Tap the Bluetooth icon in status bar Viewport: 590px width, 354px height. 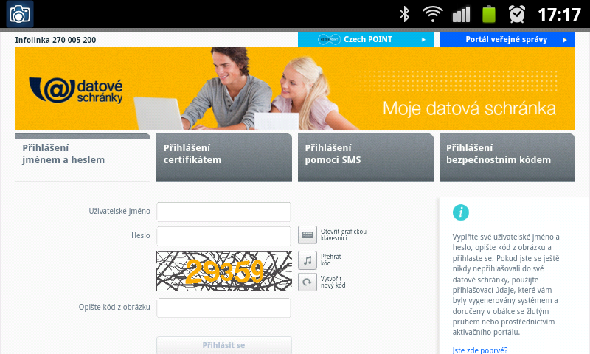tap(404, 14)
